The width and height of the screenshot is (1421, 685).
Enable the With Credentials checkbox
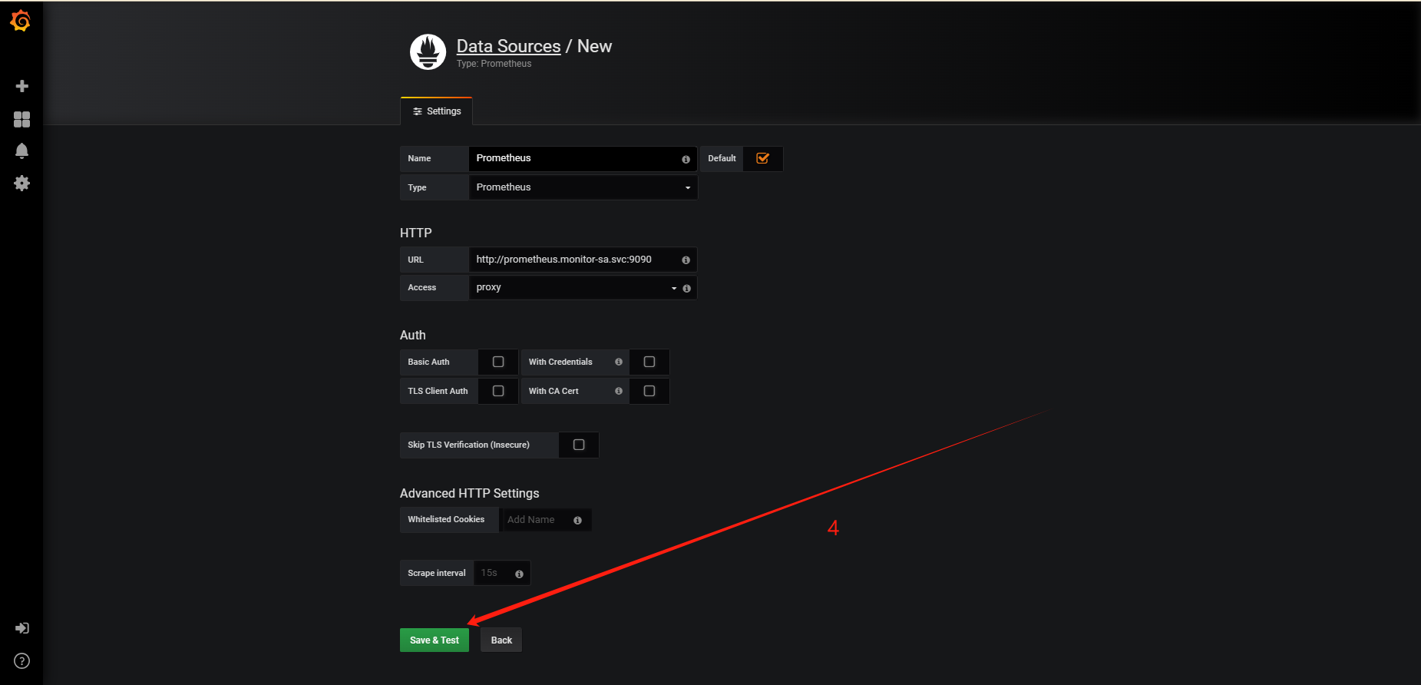(x=649, y=362)
